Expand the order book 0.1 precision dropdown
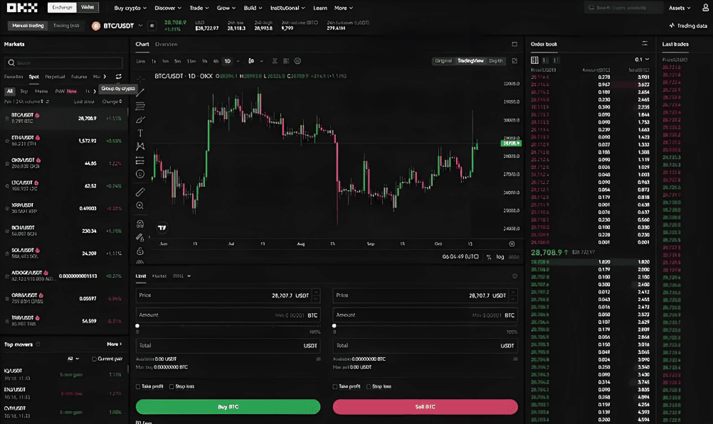Image resolution: width=713 pixels, height=424 pixels. [x=642, y=60]
